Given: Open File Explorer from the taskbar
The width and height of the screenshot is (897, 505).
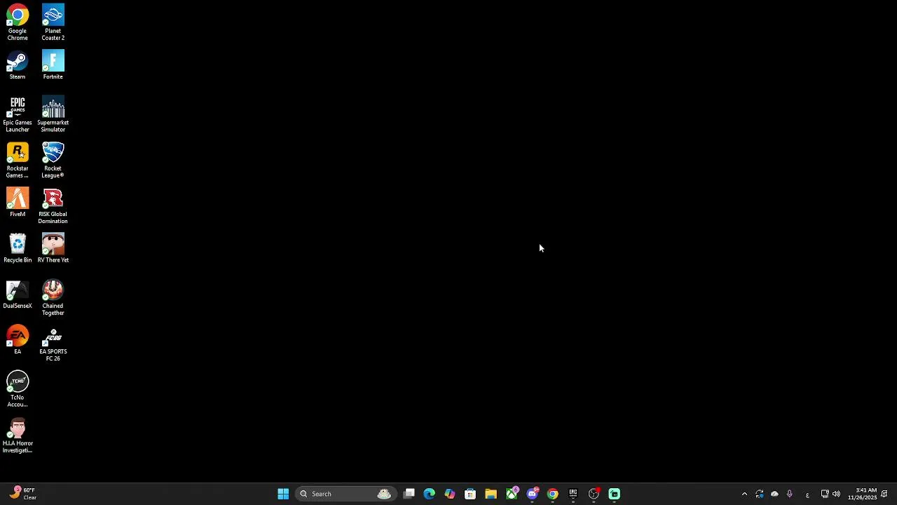Looking at the screenshot, I should (x=491, y=494).
